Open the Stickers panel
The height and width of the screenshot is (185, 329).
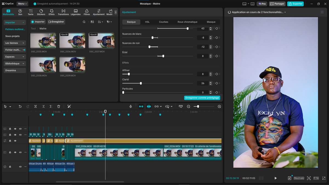tap(41, 12)
